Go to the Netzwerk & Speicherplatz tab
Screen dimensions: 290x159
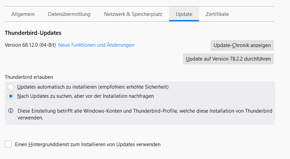point(133,14)
